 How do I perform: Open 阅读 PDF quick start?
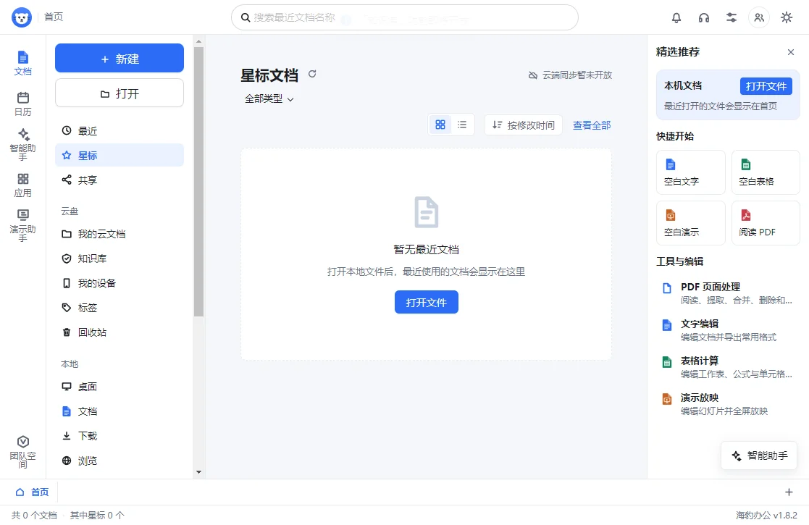click(766, 223)
